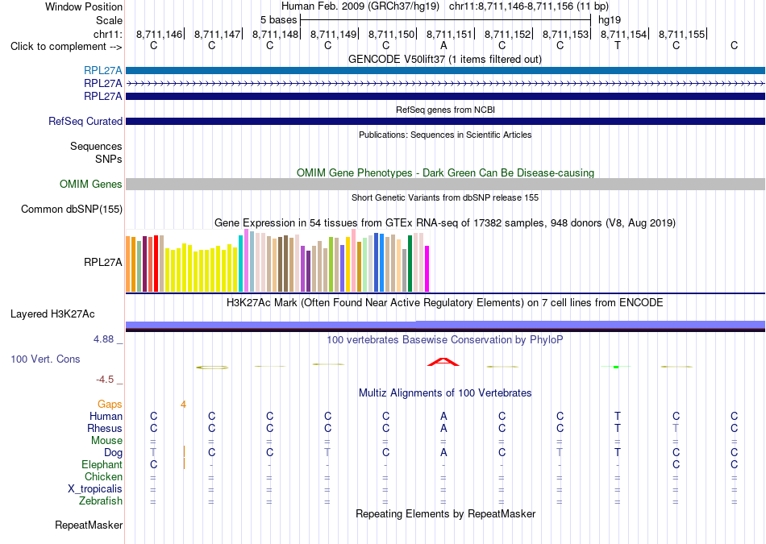Open RPL27A label beside the arrowed intron line
Screen dimensions: 766x544
(102, 83)
